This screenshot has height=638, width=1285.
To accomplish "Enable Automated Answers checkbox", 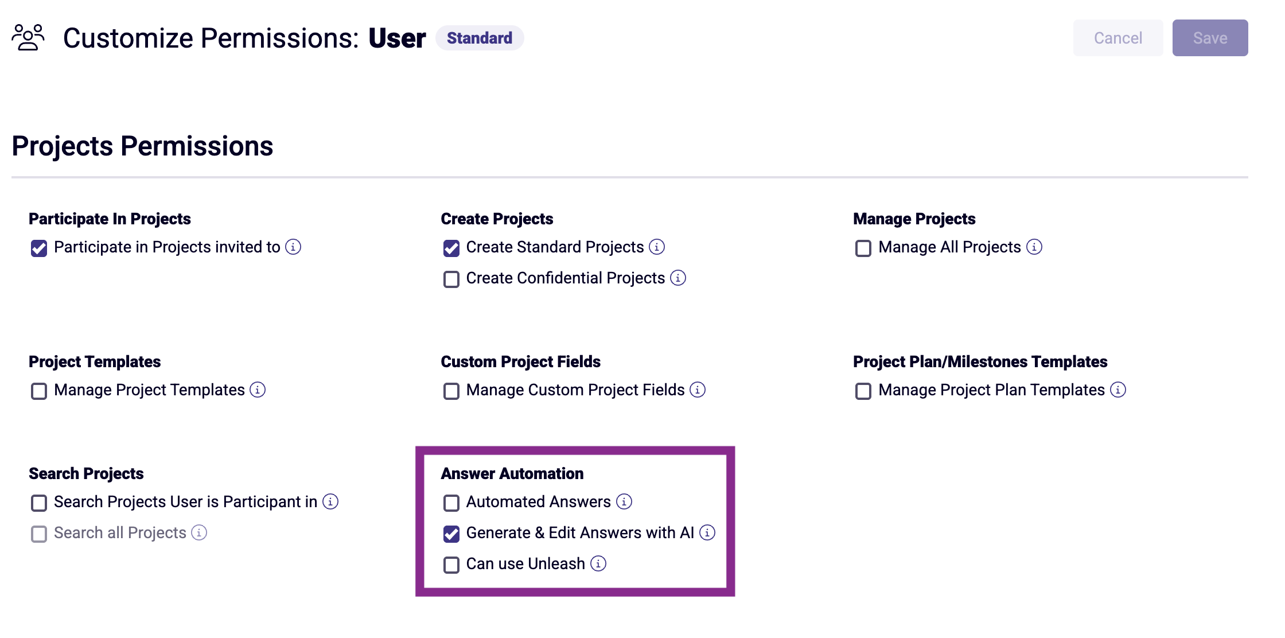I will coord(451,503).
